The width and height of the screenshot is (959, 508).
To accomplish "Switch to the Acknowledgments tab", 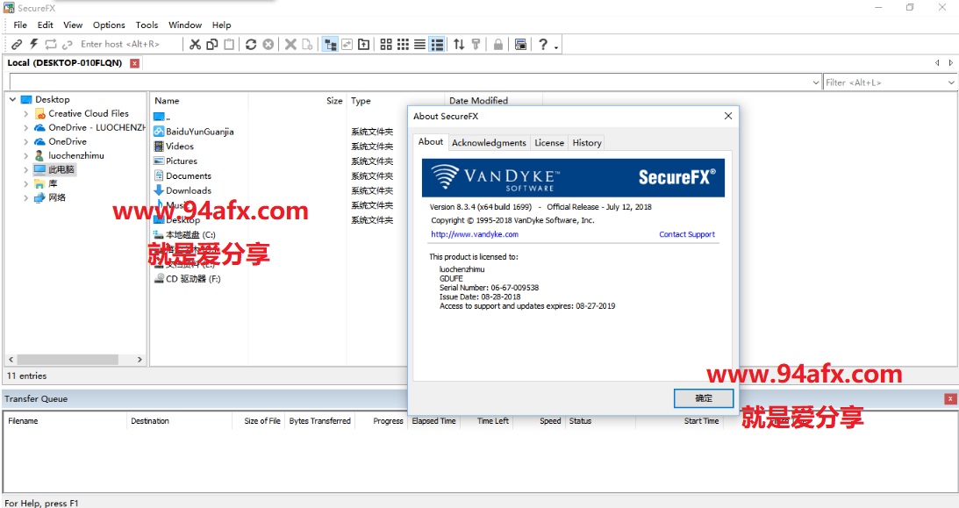I will tap(489, 142).
